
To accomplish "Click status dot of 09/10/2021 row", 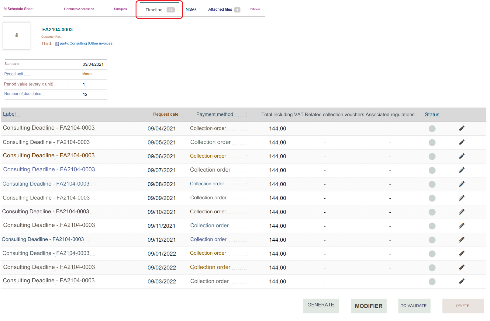I will tap(432, 212).
